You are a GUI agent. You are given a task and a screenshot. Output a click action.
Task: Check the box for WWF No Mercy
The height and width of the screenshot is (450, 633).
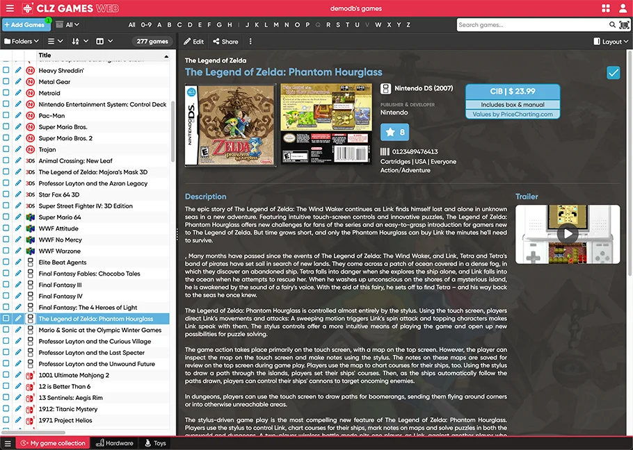click(6, 240)
